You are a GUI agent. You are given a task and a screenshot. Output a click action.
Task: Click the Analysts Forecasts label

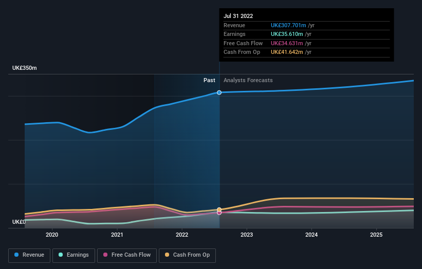248,81
